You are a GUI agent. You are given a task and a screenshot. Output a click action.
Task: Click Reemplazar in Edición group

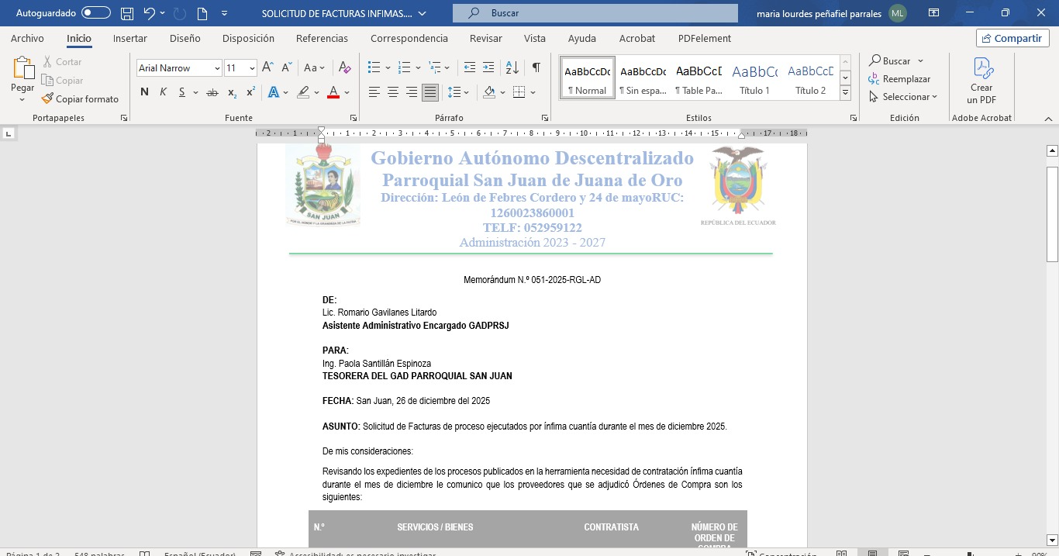(899, 79)
